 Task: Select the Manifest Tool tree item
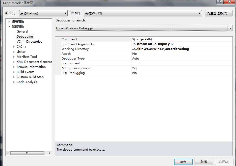[x=27, y=57]
